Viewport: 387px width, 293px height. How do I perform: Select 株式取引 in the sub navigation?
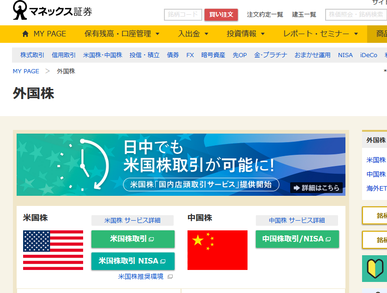[x=32, y=55]
